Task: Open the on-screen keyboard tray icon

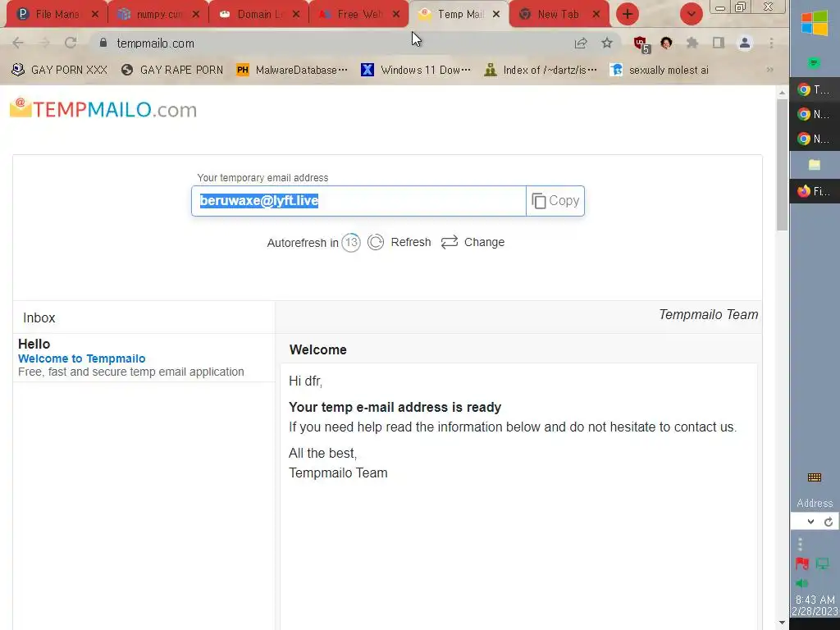Action: [815, 477]
